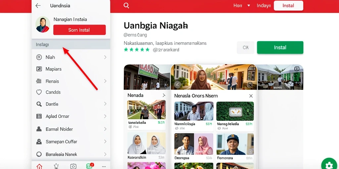Click the Renais list icon
The image size is (339, 169).
click(39, 81)
